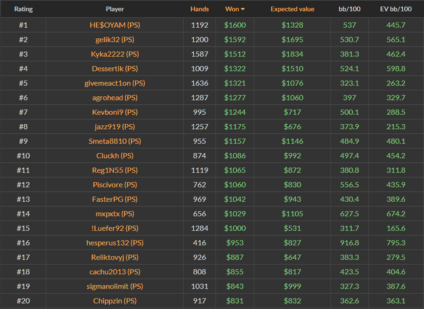Image resolution: width=424 pixels, height=309 pixels.
Task: Sort table by Hands column
Action: tap(199, 10)
